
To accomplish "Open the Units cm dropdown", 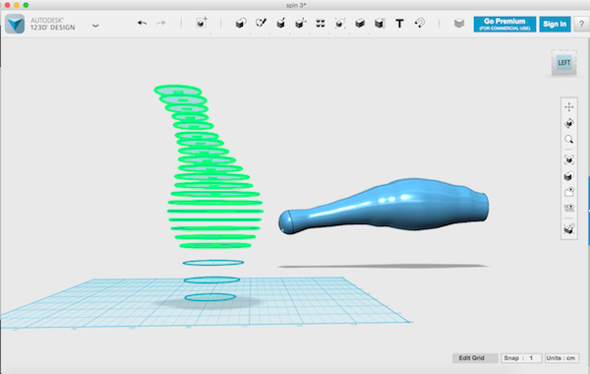I will coord(561,358).
